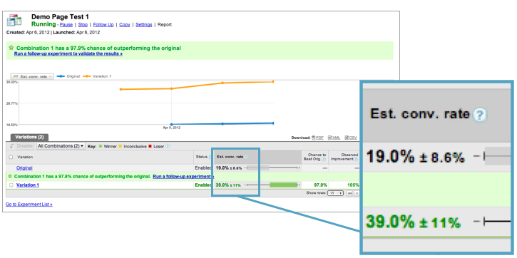
Task: Click the help icon next to the Loser key
Action: pos(168,146)
